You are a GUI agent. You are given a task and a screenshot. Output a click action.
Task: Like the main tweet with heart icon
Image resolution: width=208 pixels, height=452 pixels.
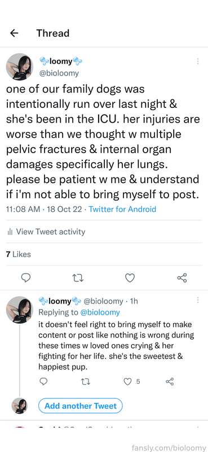click(x=130, y=278)
